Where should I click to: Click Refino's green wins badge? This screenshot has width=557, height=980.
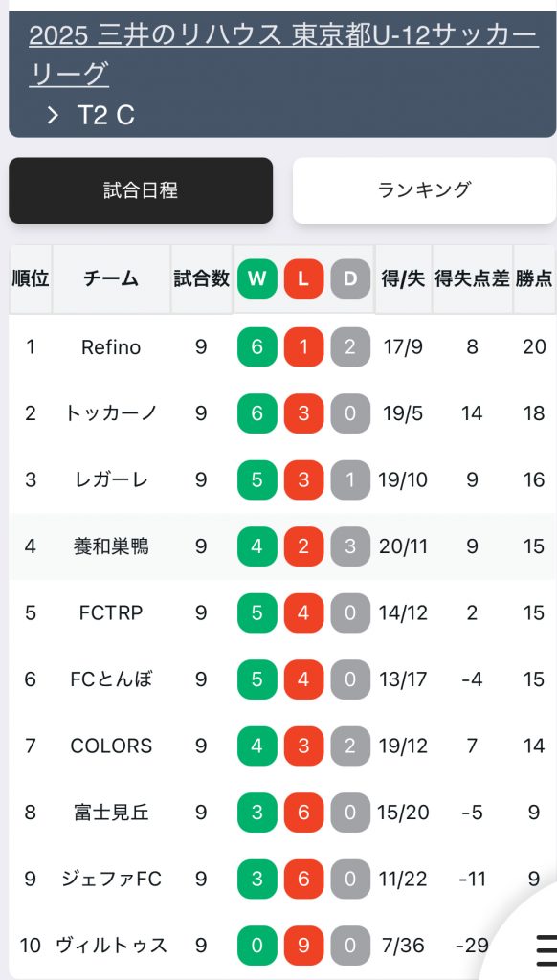[x=256, y=346]
